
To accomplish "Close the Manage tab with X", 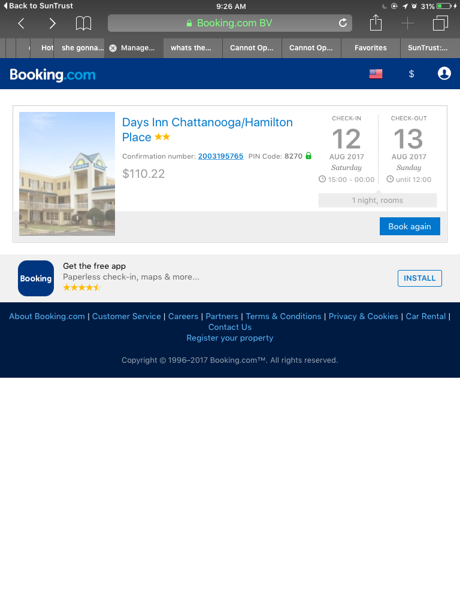I will [x=113, y=48].
